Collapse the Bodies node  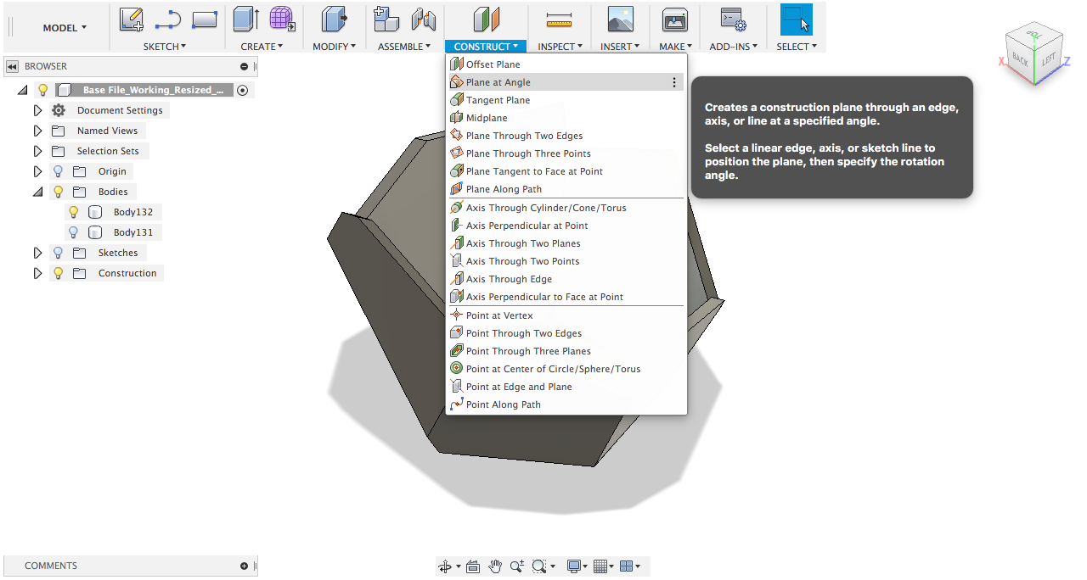(x=37, y=192)
